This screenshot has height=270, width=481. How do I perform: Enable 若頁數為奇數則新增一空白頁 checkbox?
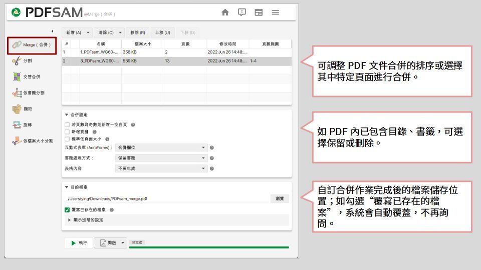pos(67,124)
